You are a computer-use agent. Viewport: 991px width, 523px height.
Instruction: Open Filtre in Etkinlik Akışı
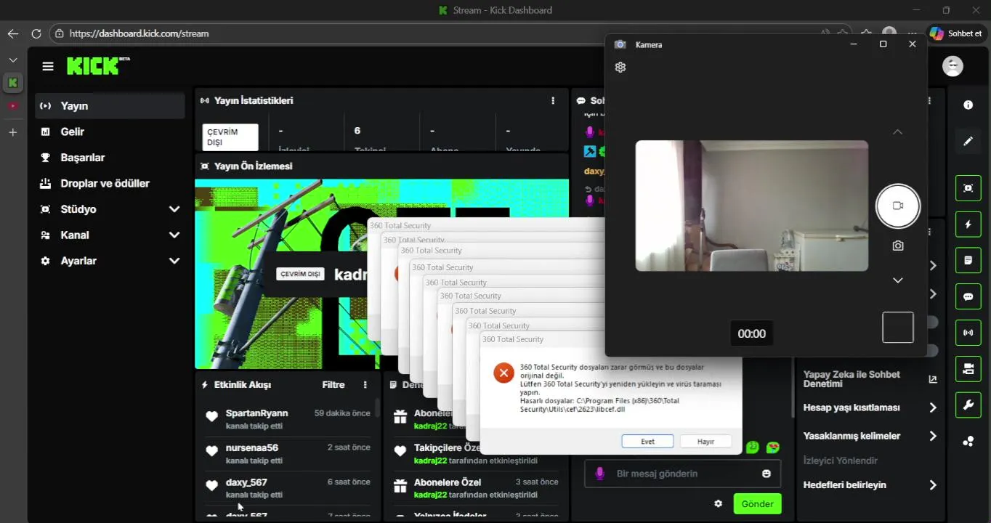[333, 385]
